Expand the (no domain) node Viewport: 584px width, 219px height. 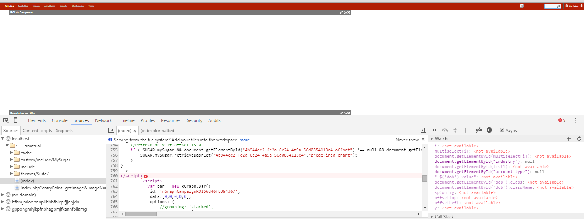coord(3,195)
